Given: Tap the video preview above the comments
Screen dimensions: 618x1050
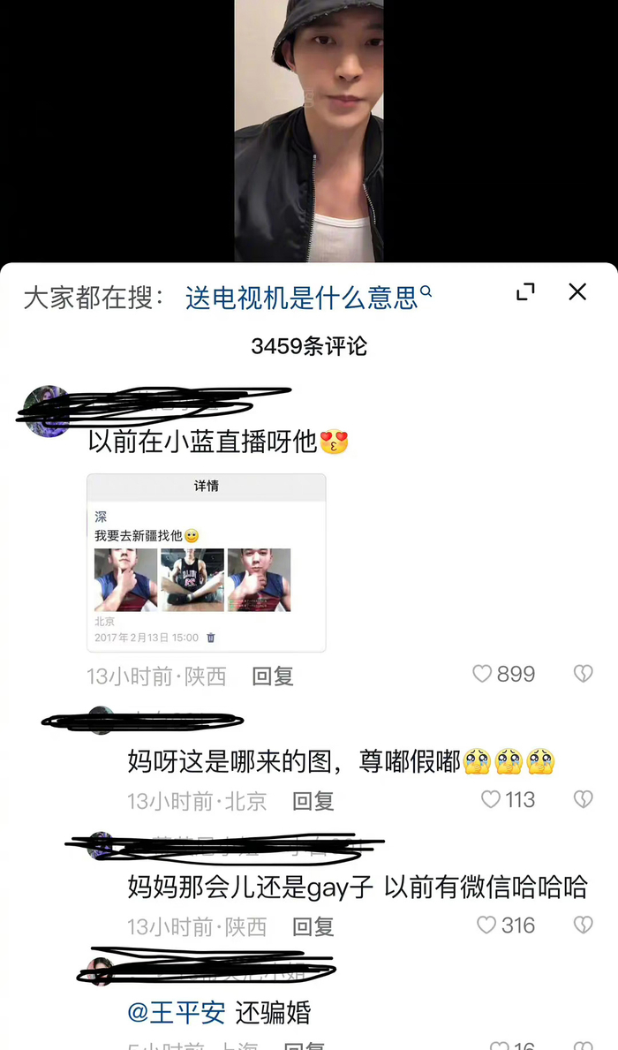Looking at the screenshot, I should click(x=309, y=131).
